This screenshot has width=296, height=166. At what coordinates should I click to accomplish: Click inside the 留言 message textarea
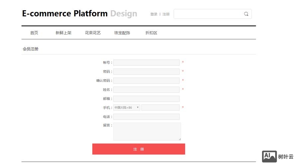click(147, 131)
